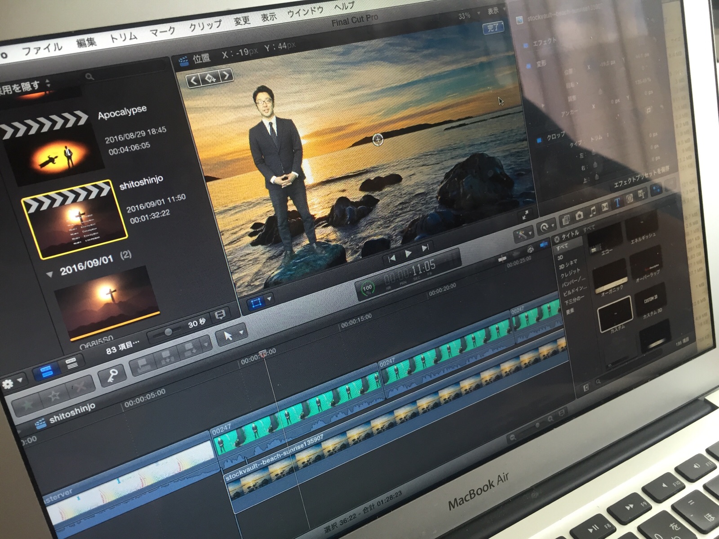
Task: Switch browser to filmstrip view
Action: click(46, 371)
